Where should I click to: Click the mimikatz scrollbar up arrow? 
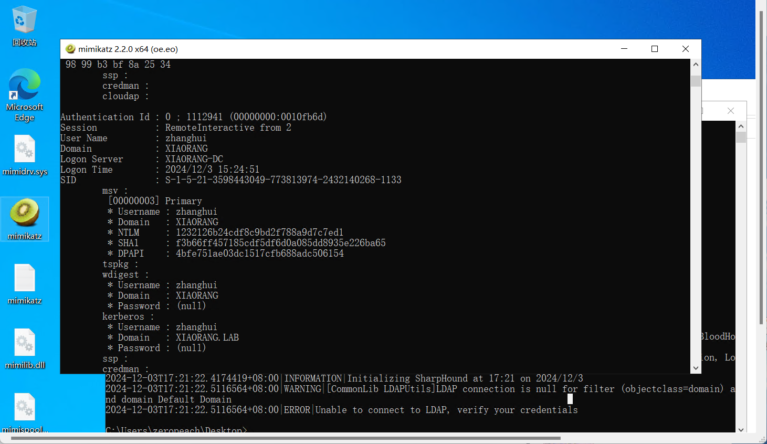coord(696,65)
